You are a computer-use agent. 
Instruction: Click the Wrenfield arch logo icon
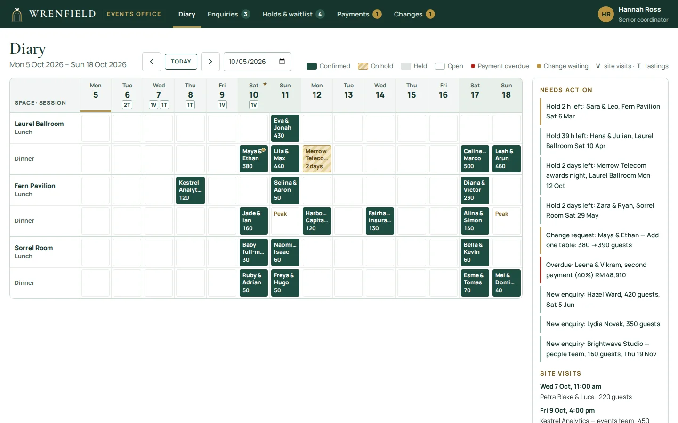point(17,14)
